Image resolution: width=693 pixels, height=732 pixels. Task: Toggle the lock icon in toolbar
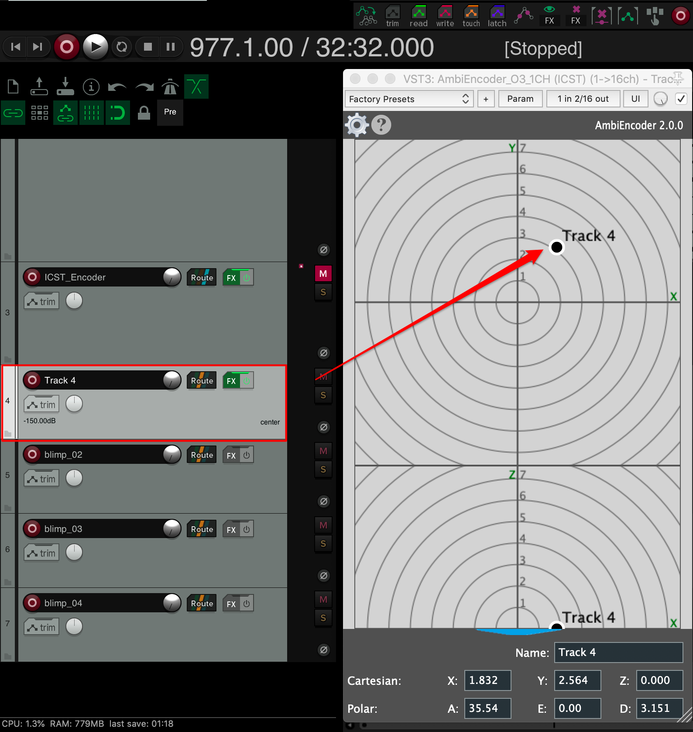[x=144, y=113]
